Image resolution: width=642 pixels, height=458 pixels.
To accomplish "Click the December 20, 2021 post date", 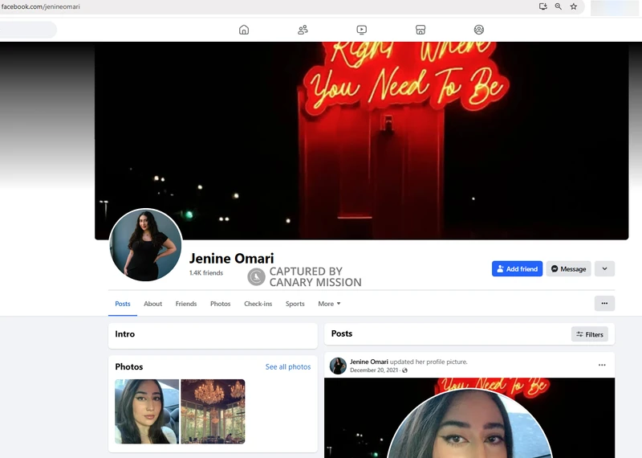I will click(x=374, y=370).
